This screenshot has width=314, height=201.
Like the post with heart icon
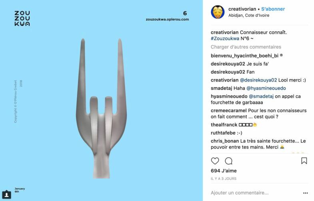coord(215,161)
